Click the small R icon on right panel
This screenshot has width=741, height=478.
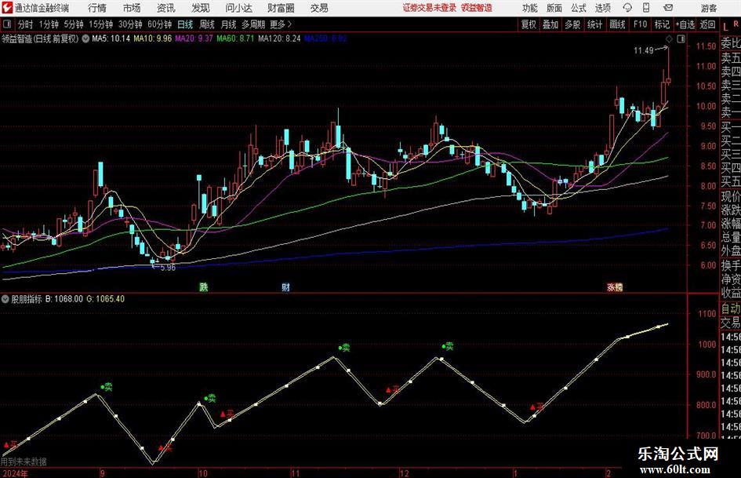(736, 24)
